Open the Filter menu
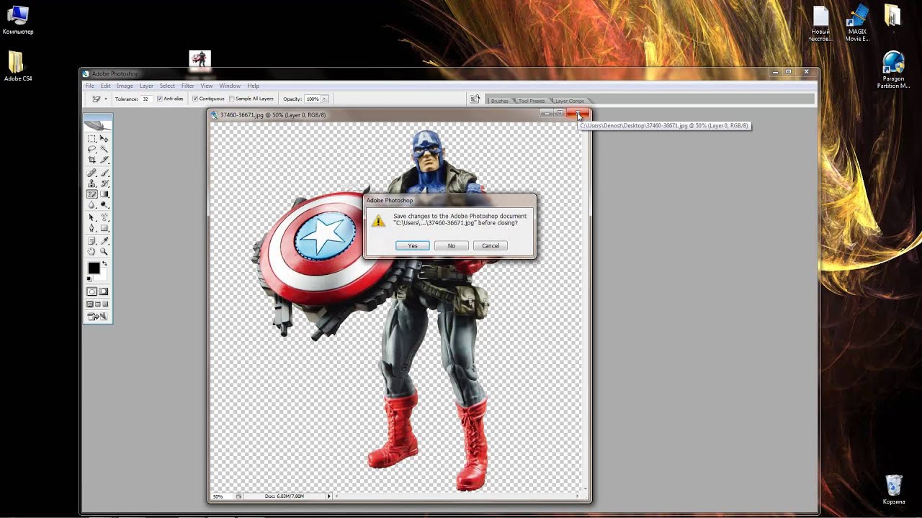 (187, 86)
